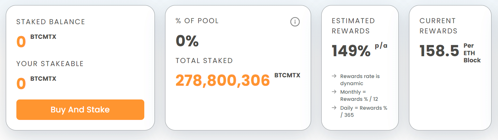
Task: Click the Your Stakeable label
Action: click(50, 64)
